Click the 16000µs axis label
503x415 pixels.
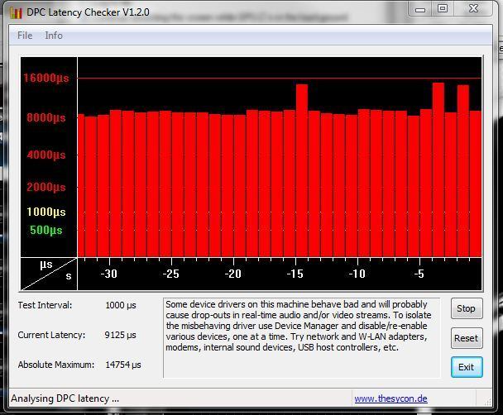click(46, 78)
